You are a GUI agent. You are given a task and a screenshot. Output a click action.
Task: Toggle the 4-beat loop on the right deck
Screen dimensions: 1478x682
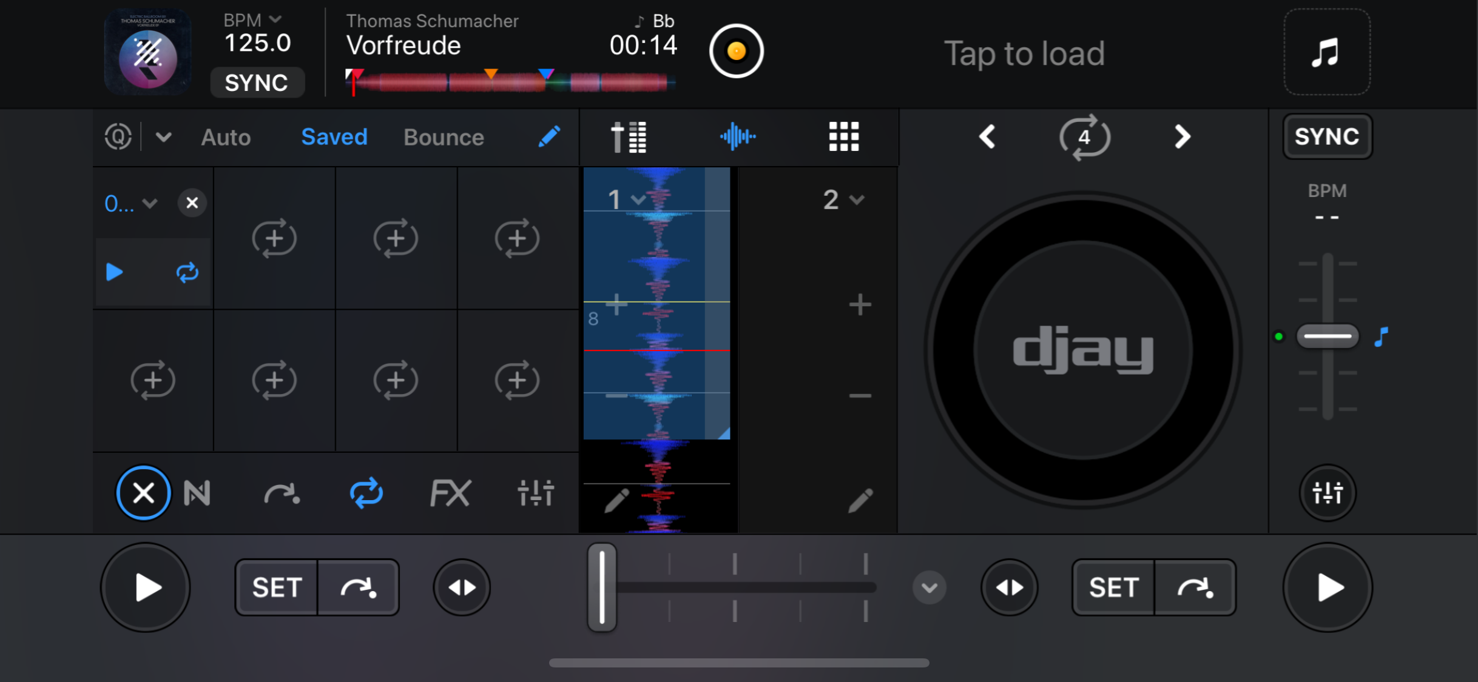pyautogui.click(x=1084, y=137)
